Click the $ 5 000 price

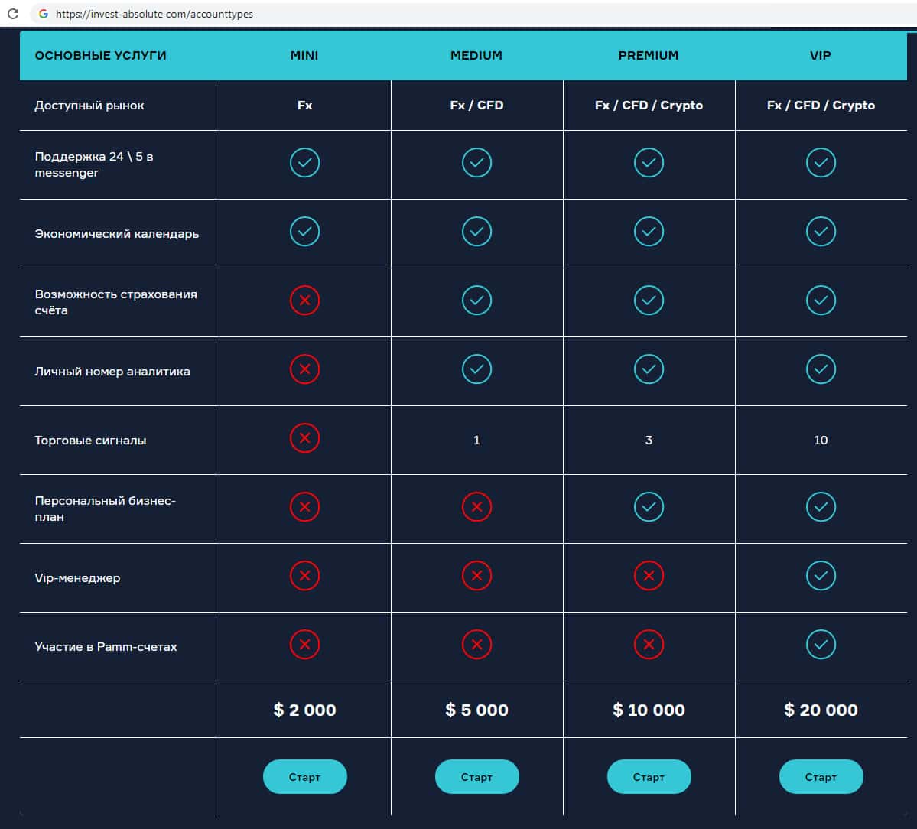[476, 710]
